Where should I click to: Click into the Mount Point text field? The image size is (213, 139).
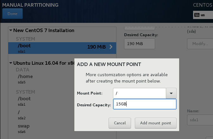coord(140,93)
